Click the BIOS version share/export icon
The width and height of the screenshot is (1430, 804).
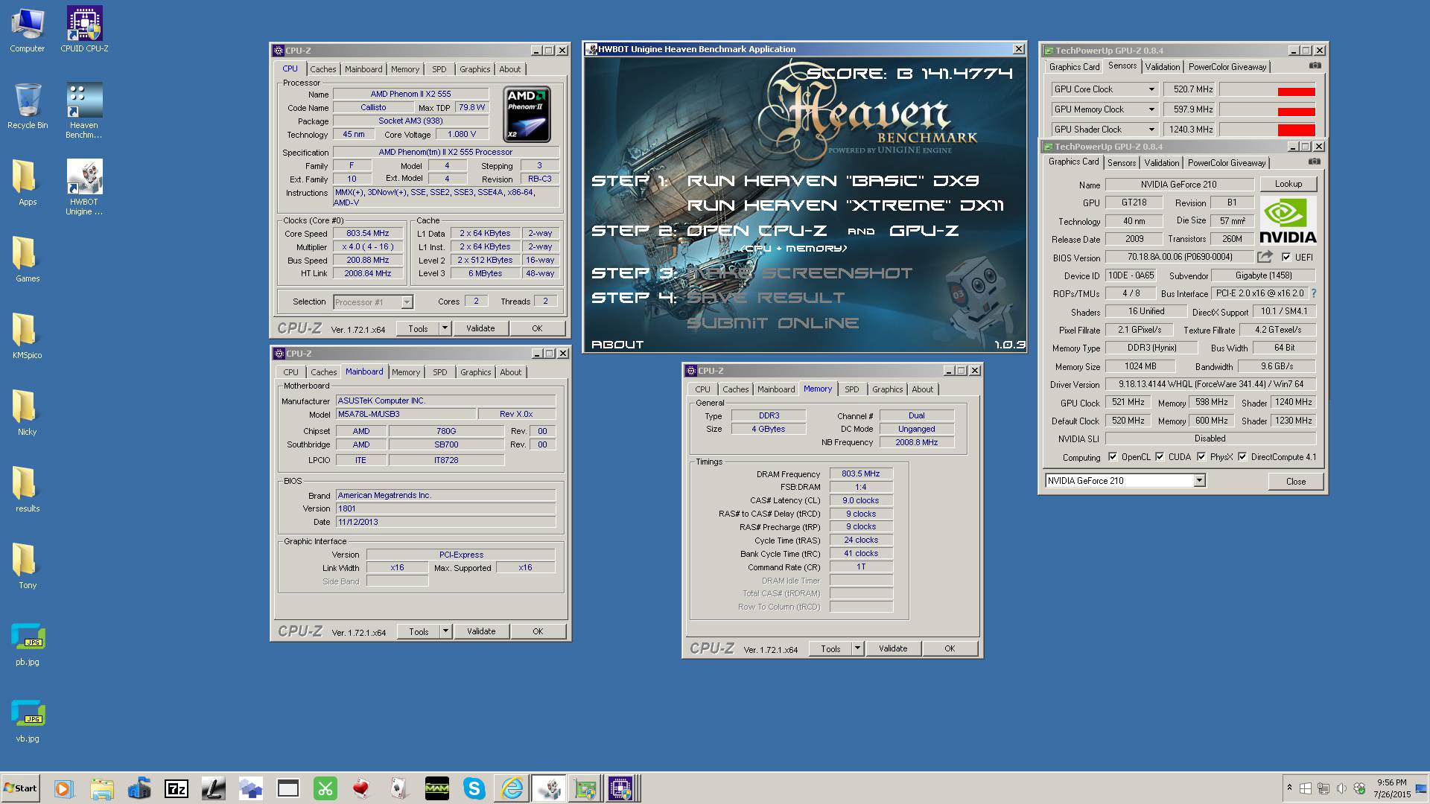pyautogui.click(x=1265, y=257)
